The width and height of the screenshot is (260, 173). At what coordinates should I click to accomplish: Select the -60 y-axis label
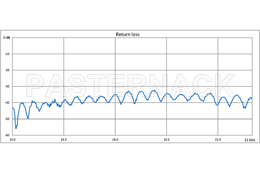point(7,135)
